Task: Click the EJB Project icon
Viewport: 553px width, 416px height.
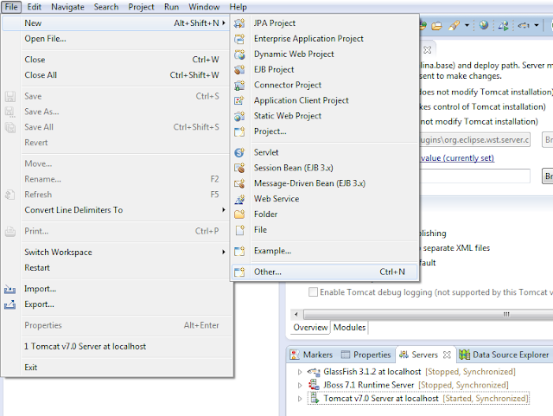Action: [239, 70]
